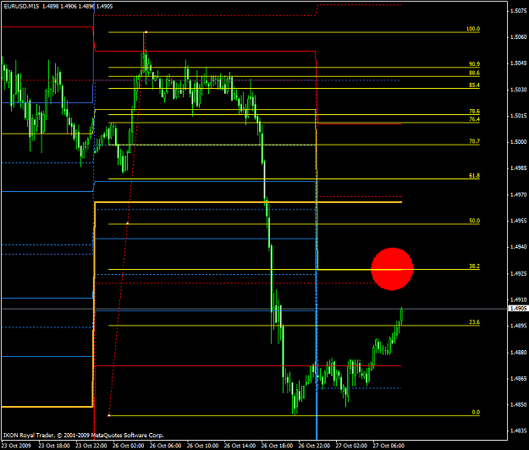
Task: Select the 26 Oct 06:00 time label
Action: [165, 446]
